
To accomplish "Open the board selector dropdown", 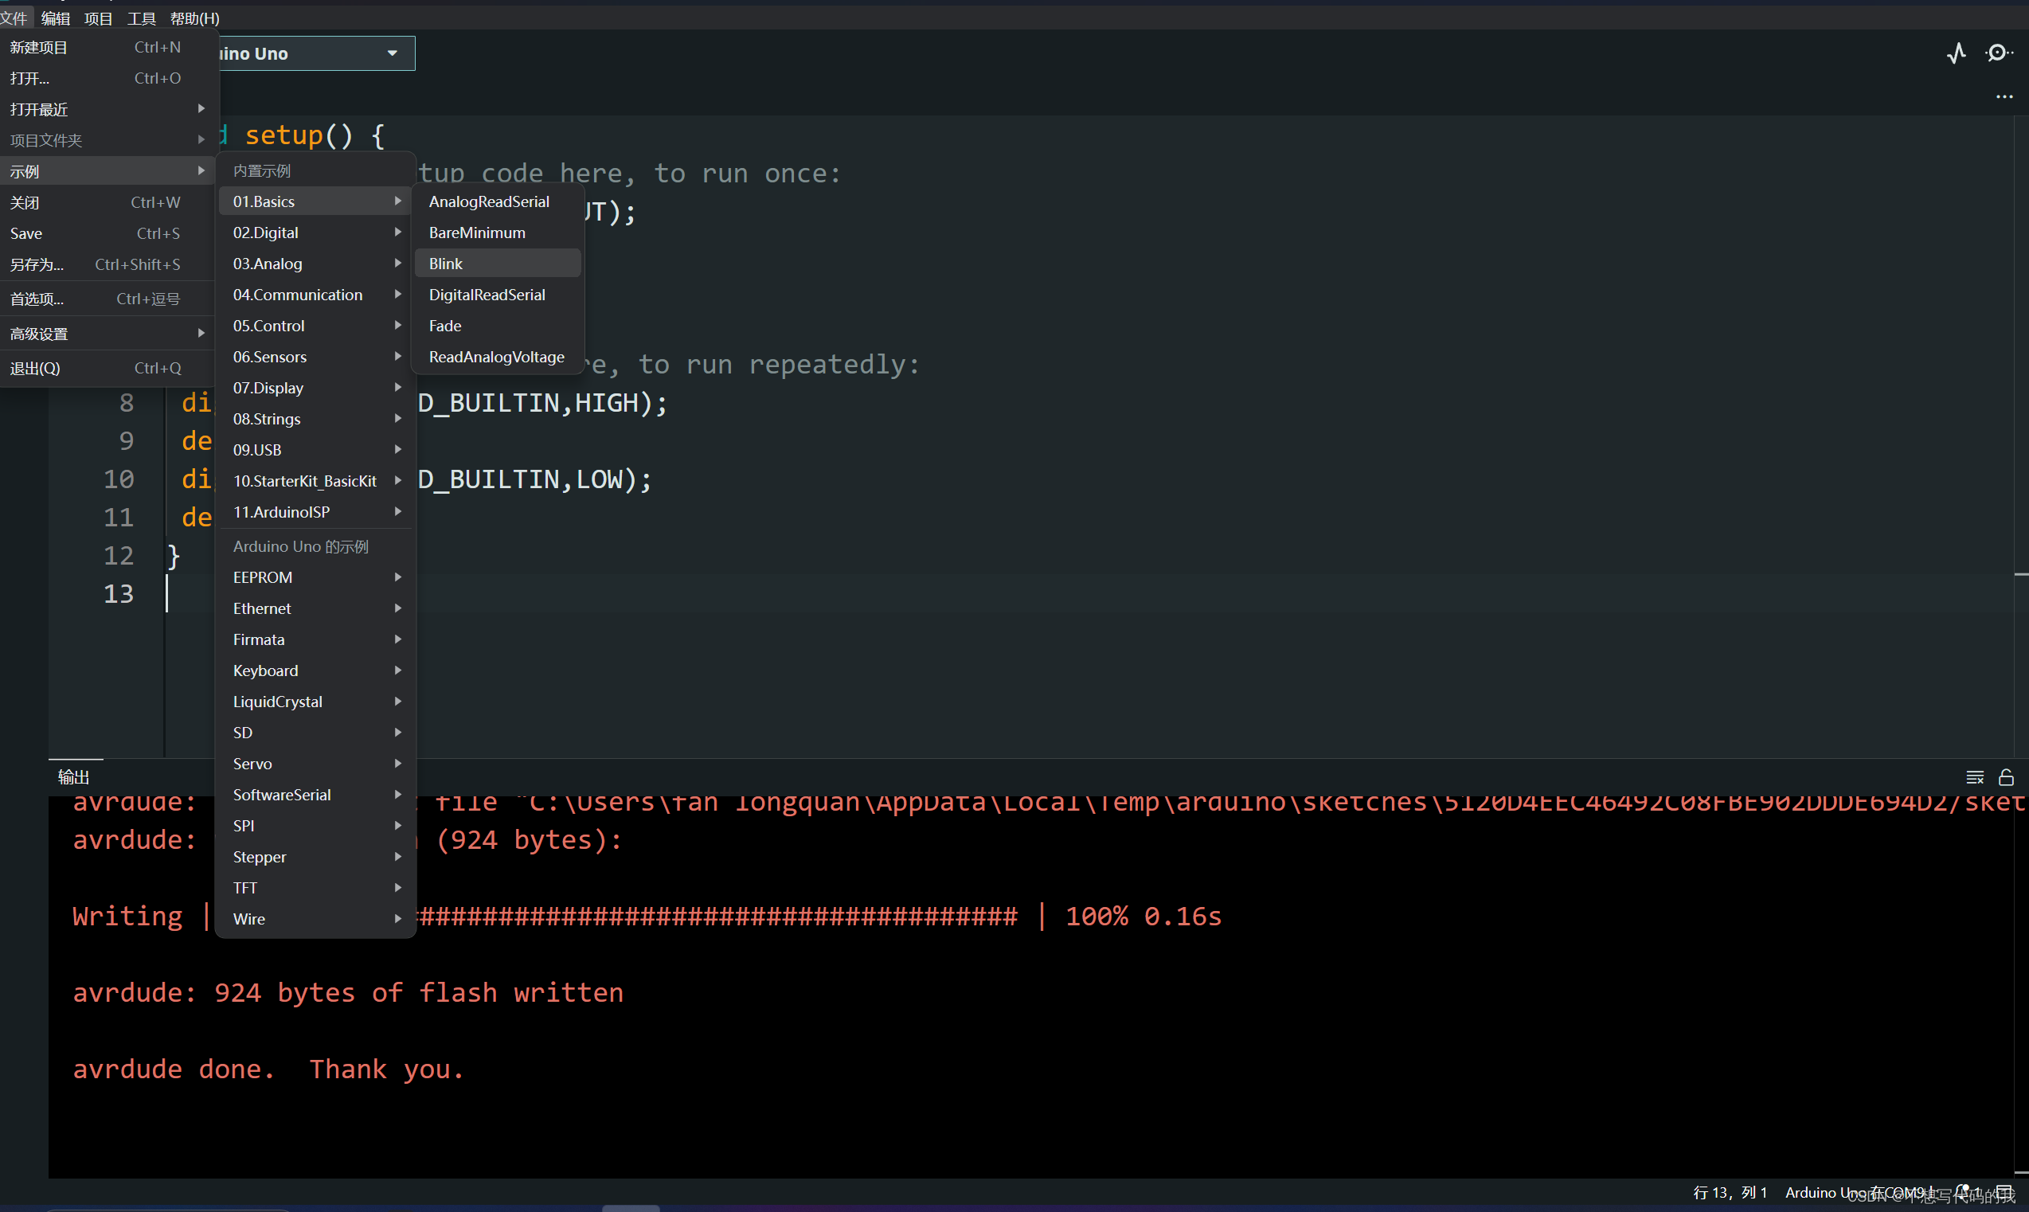I will click(x=317, y=53).
